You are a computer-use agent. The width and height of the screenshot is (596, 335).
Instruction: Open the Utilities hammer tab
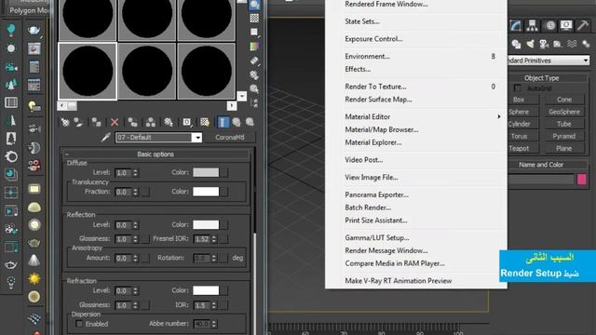(x=582, y=25)
